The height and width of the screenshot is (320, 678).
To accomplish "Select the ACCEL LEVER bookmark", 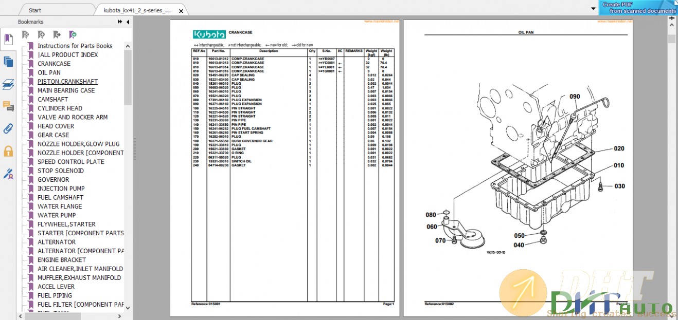I will coord(56,287).
